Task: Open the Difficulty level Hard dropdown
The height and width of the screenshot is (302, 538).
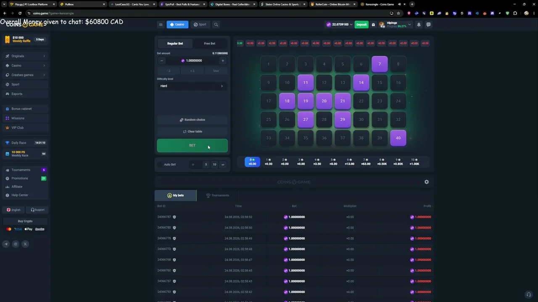Action: (x=192, y=86)
